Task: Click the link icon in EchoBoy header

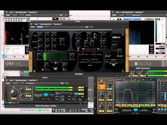Action: click(x=32, y=24)
